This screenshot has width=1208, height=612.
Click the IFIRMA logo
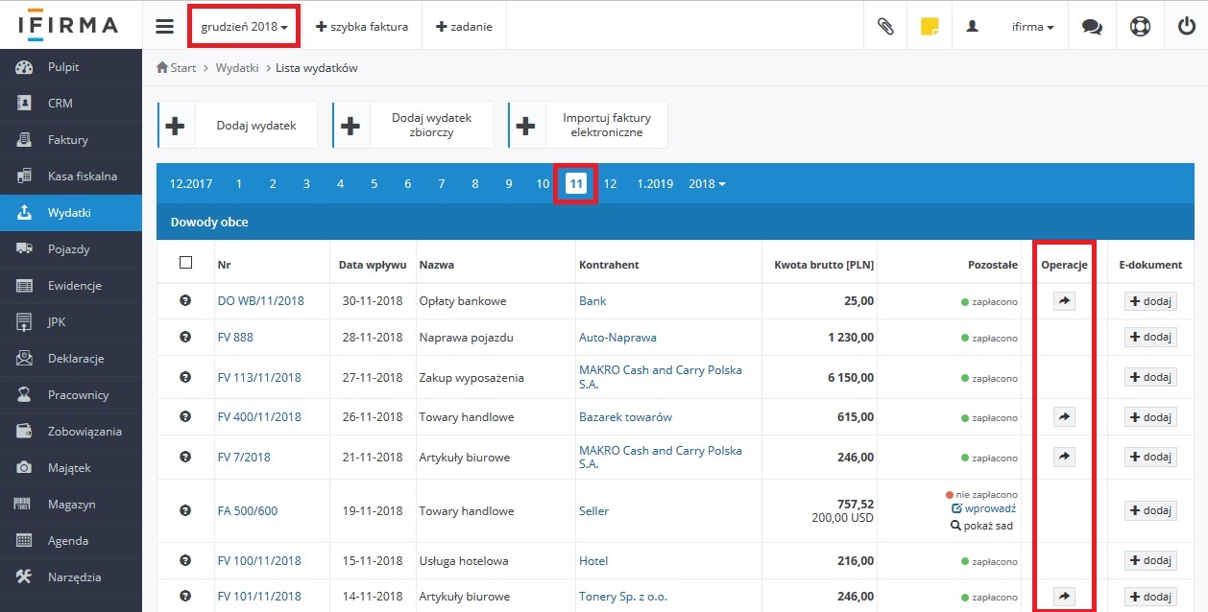coord(67,26)
